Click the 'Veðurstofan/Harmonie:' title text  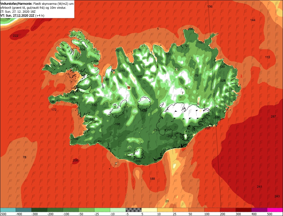click(17, 4)
